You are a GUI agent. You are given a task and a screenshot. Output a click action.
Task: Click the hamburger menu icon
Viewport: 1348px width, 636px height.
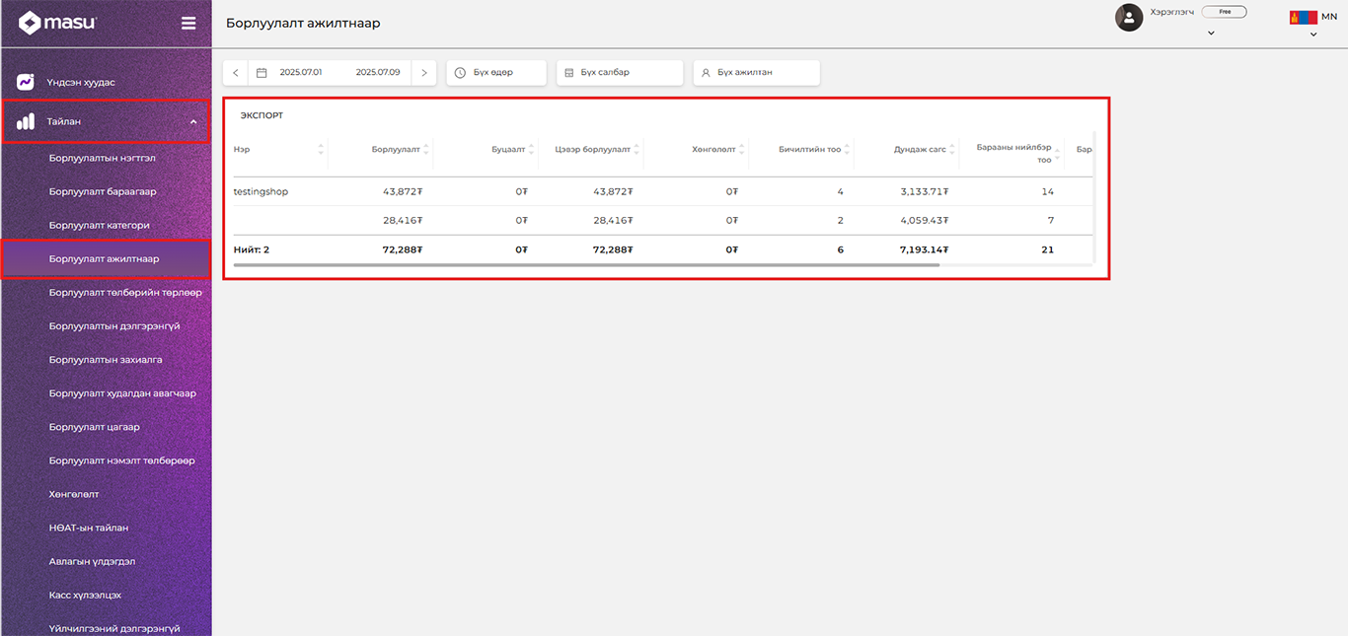(x=188, y=24)
